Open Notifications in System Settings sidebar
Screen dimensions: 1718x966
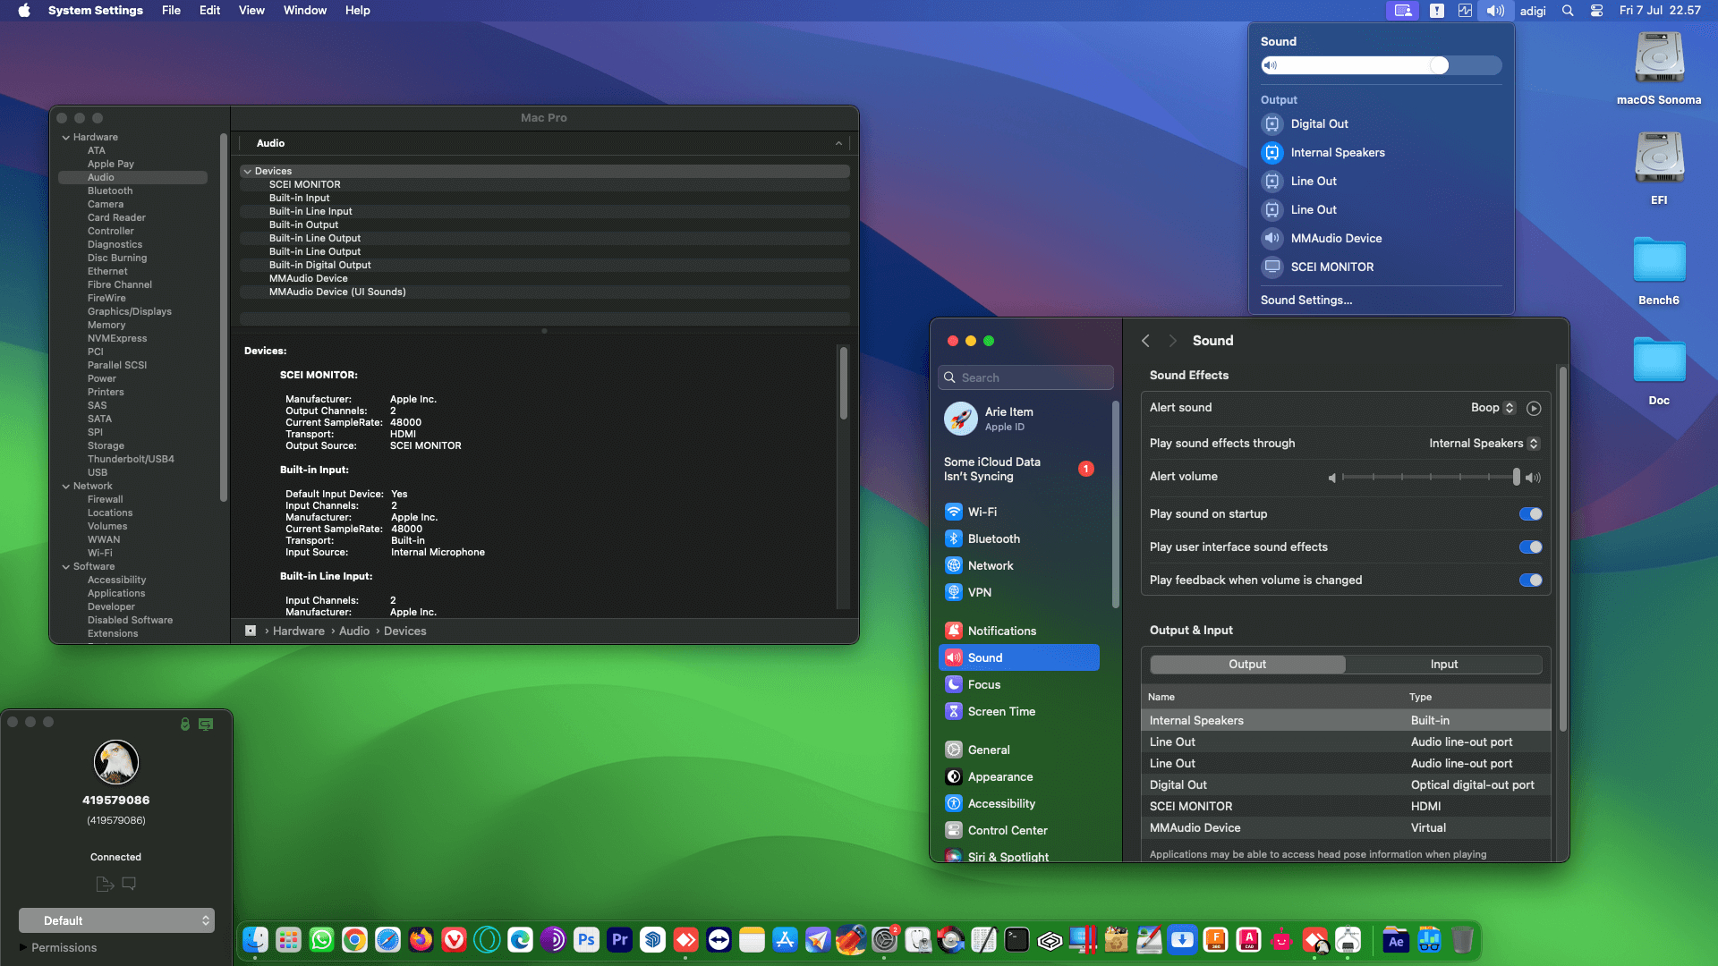[x=1019, y=631]
